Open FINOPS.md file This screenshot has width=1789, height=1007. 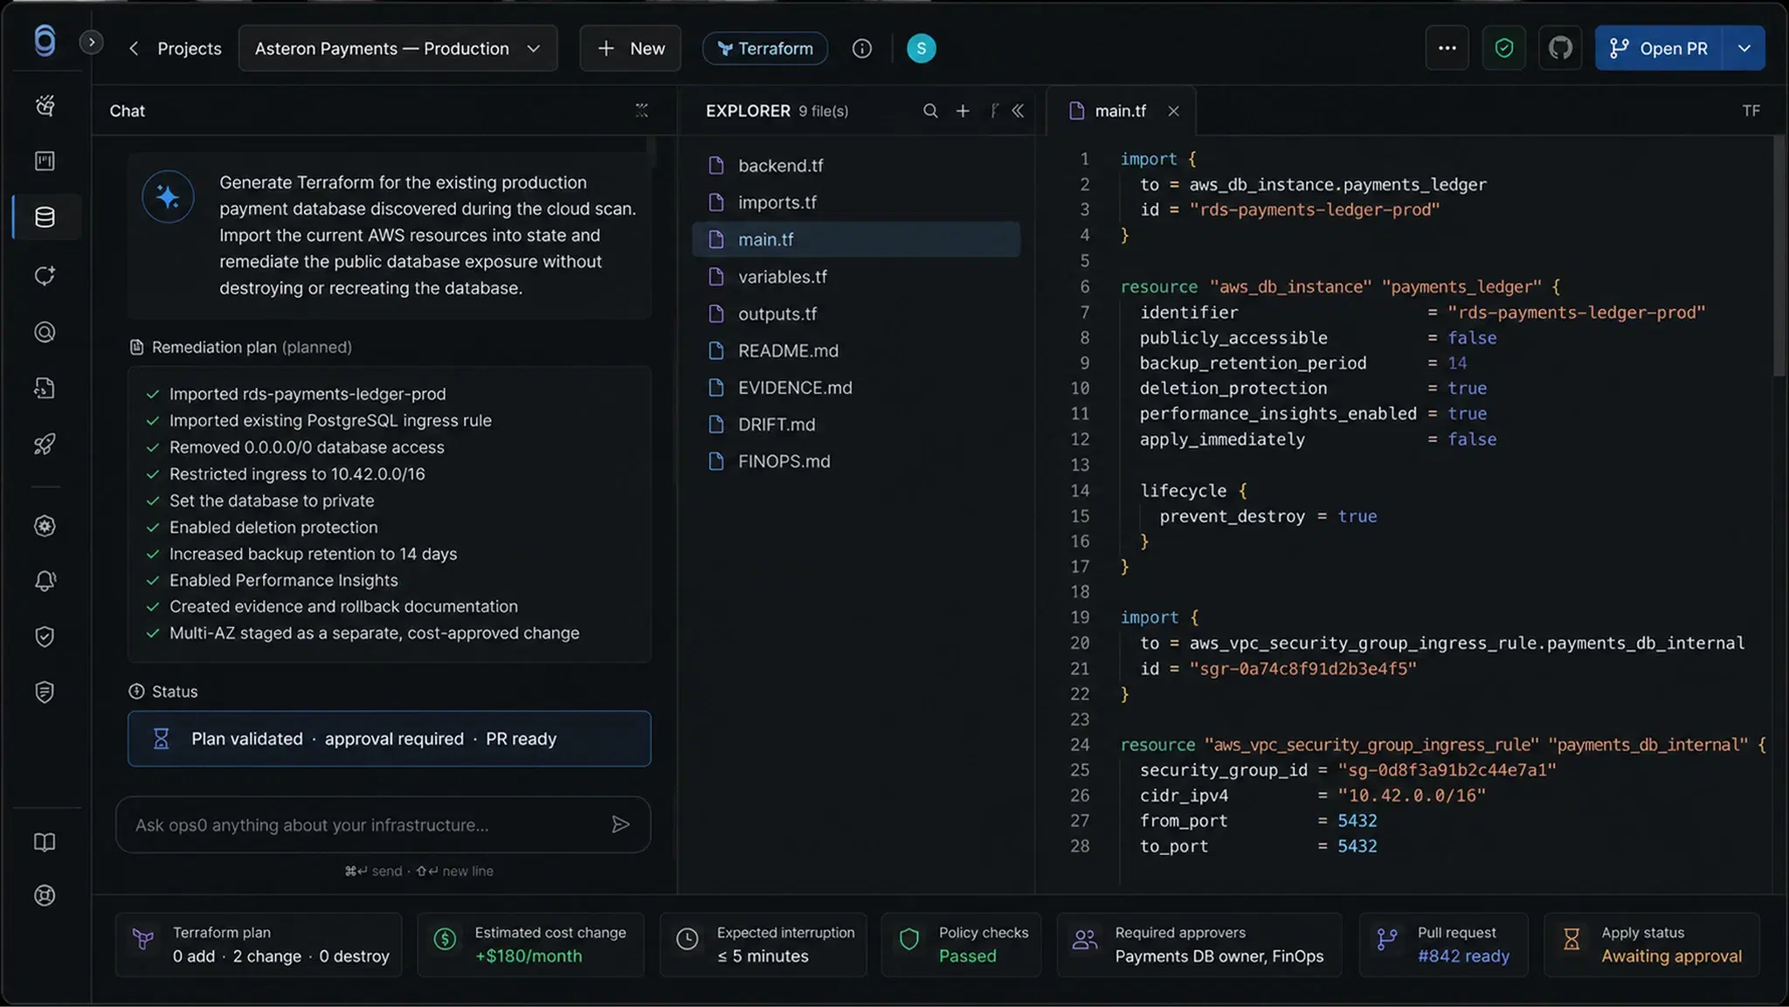click(x=856, y=461)
